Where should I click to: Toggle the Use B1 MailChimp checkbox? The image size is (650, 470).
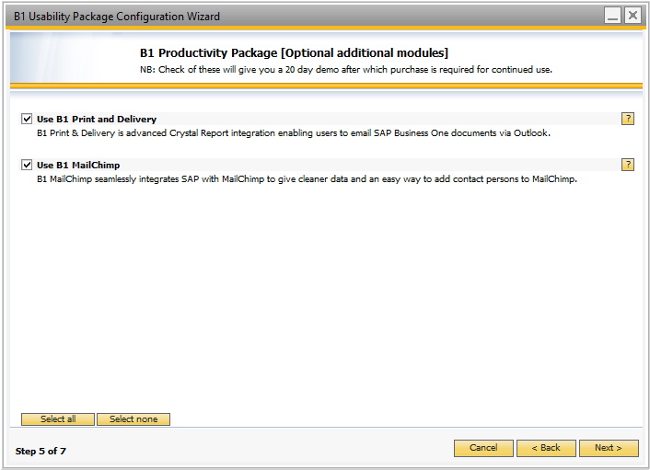(x=27, y=165)
